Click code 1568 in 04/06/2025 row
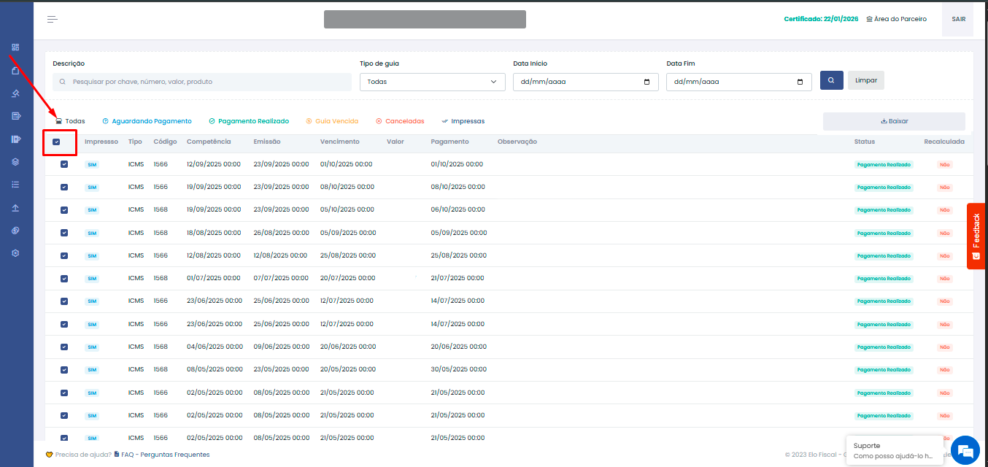Image resolution: width=988 pixels, height=467 pixels. point(161,347)
